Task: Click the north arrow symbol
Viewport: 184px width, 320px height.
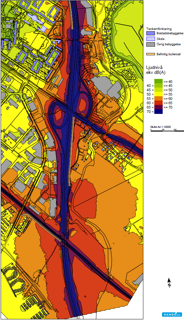Action: (x=169, y=283)
